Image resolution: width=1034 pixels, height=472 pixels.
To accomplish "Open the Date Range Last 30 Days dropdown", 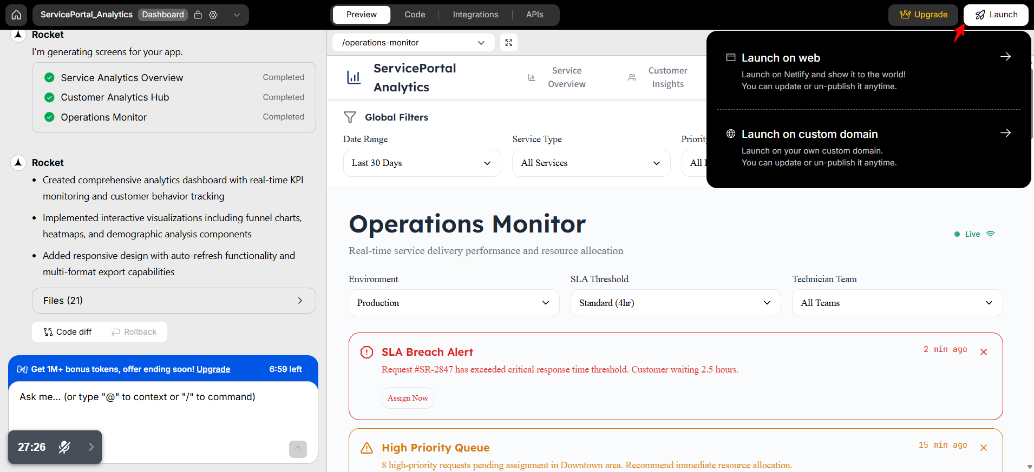I will point(422,163).
